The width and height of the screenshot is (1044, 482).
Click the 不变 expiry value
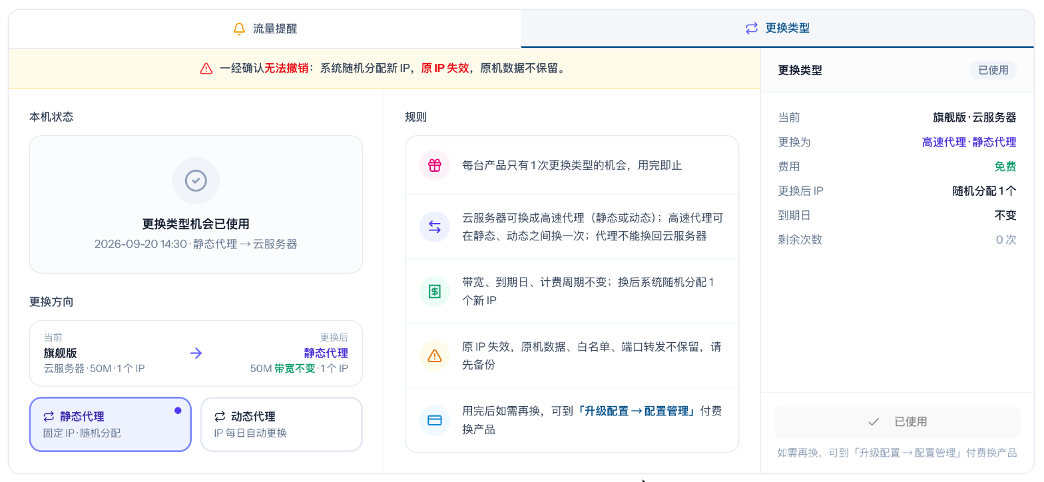[1005, 216]
